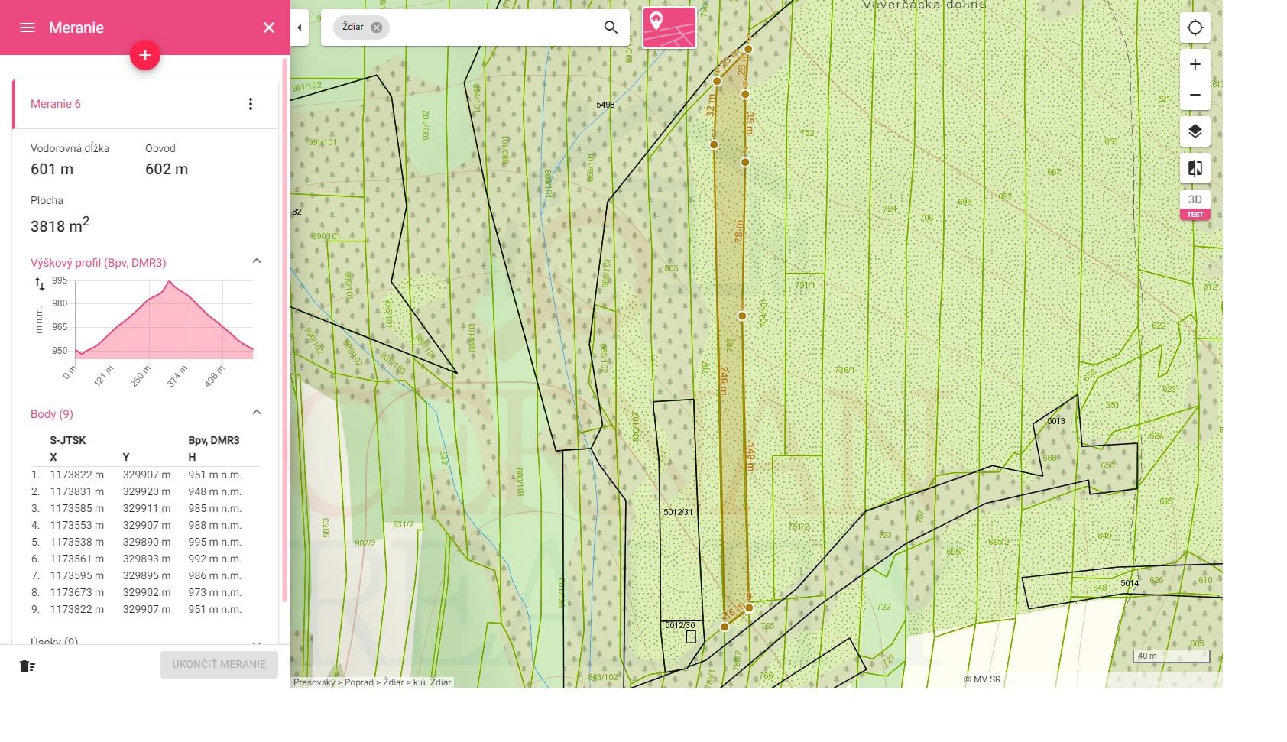Zoom out the map
Image resolution: width=1287 pixels, height=742 pixels.
coord(1195,95)
